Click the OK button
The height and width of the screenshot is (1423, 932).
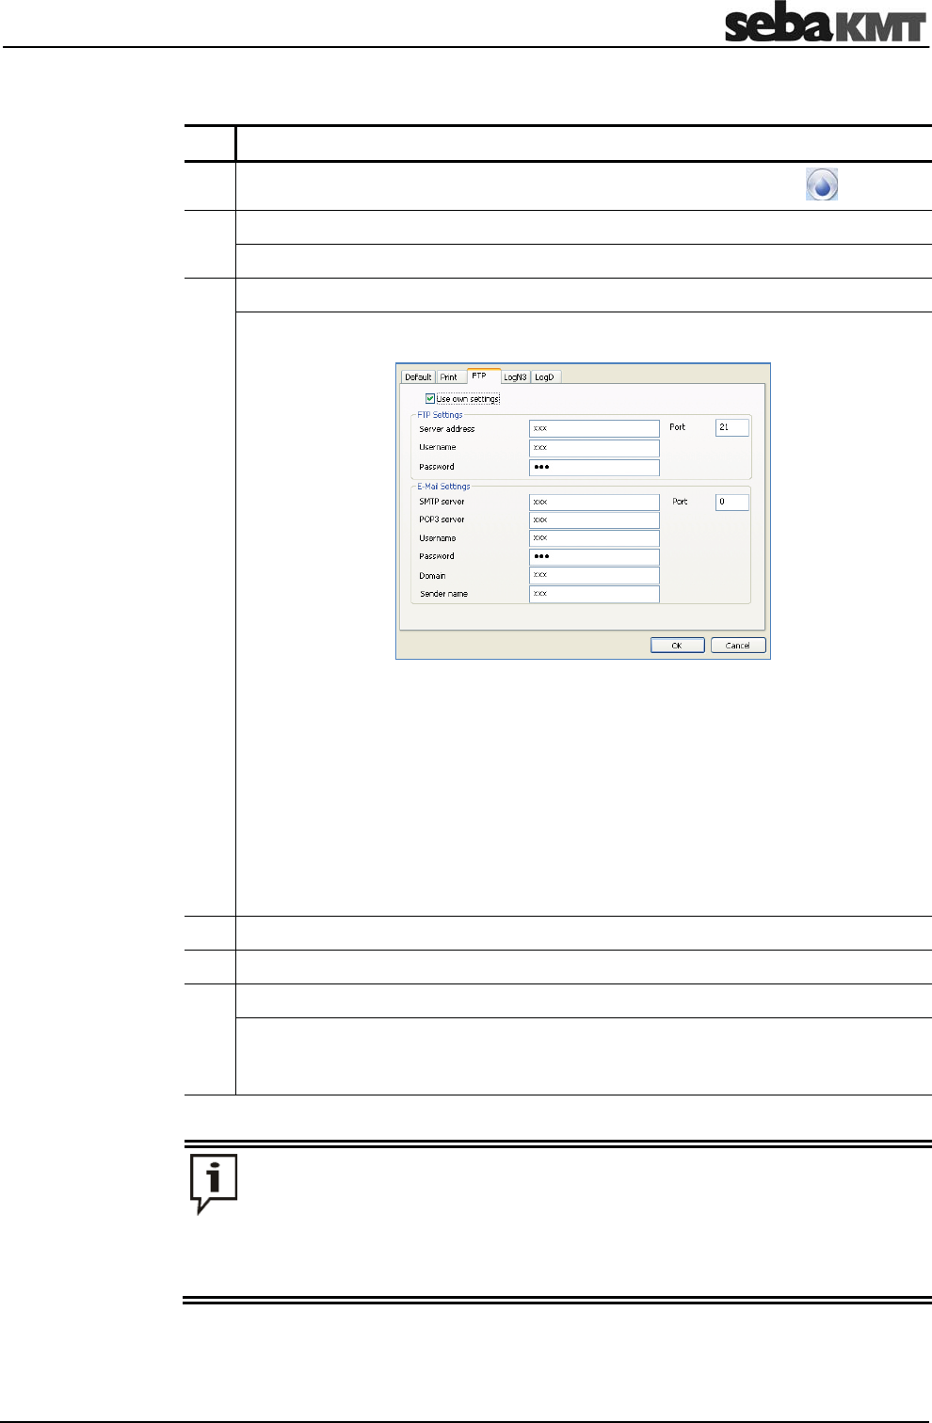click(x=677, y=646)
